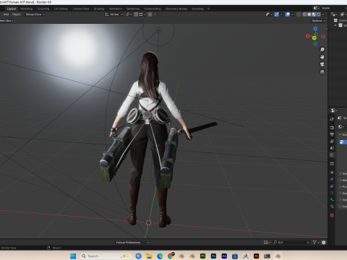
Task: Switch to wireframe viewport shading
Action: (304, 14)
